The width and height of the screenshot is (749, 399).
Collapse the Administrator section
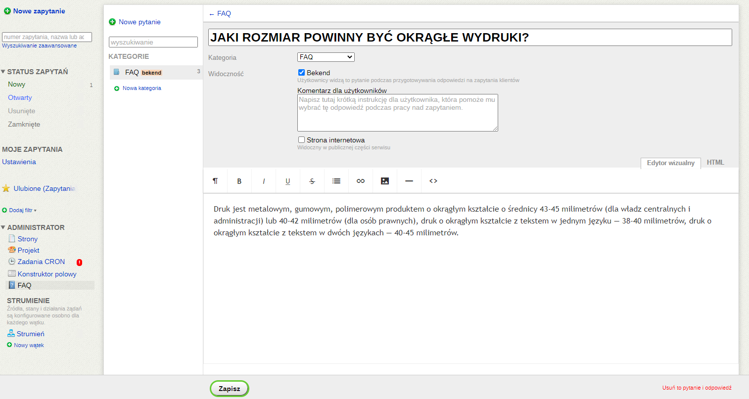[3, 227]
